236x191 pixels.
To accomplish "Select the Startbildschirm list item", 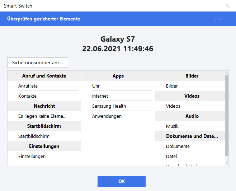I will [x=44, y=136].
